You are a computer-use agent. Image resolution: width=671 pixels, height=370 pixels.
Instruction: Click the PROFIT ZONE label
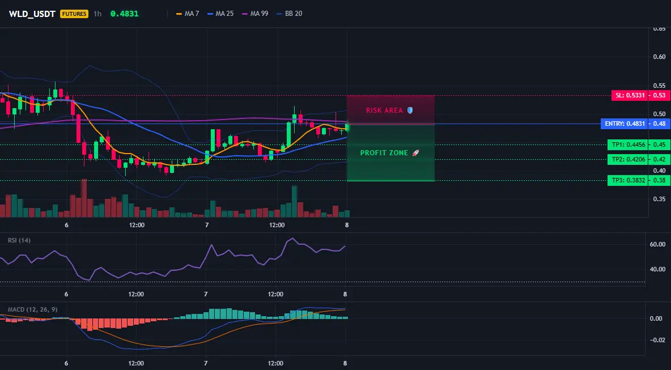384,153
